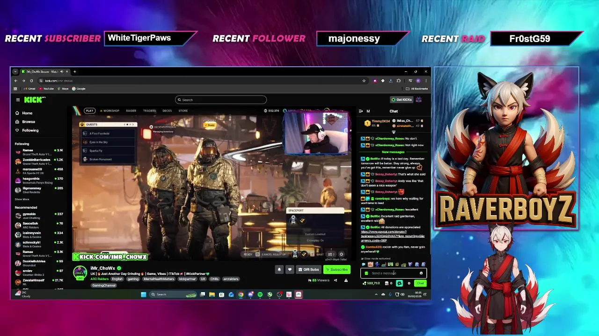Click the 102,712 channel points balance
The width and height of the screenshot is (599, 336).
click(372, 283)
